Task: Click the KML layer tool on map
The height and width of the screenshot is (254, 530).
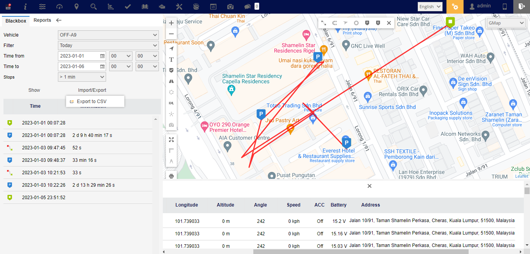Action: point(171,103)
